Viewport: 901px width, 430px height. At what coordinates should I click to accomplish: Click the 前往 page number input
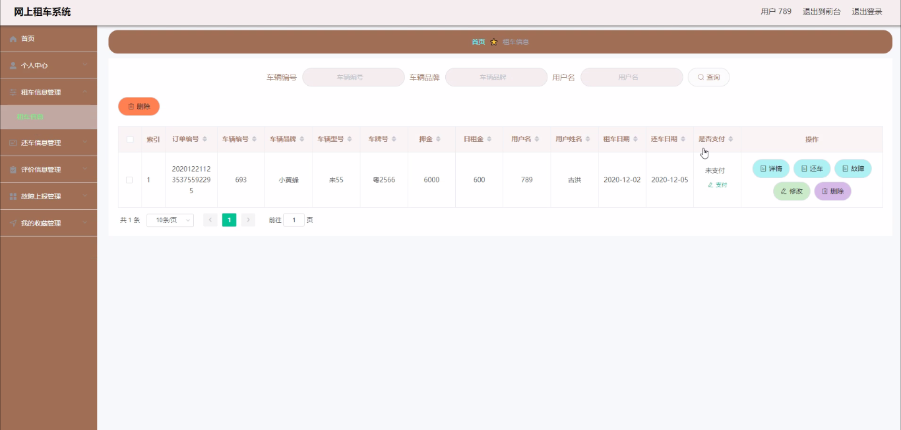294,220
